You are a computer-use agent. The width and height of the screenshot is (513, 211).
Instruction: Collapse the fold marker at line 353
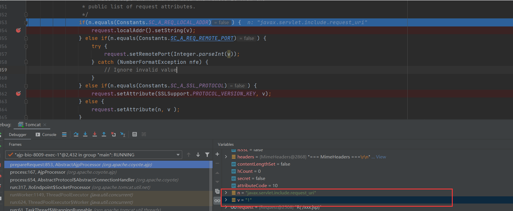tap(26, 22)
